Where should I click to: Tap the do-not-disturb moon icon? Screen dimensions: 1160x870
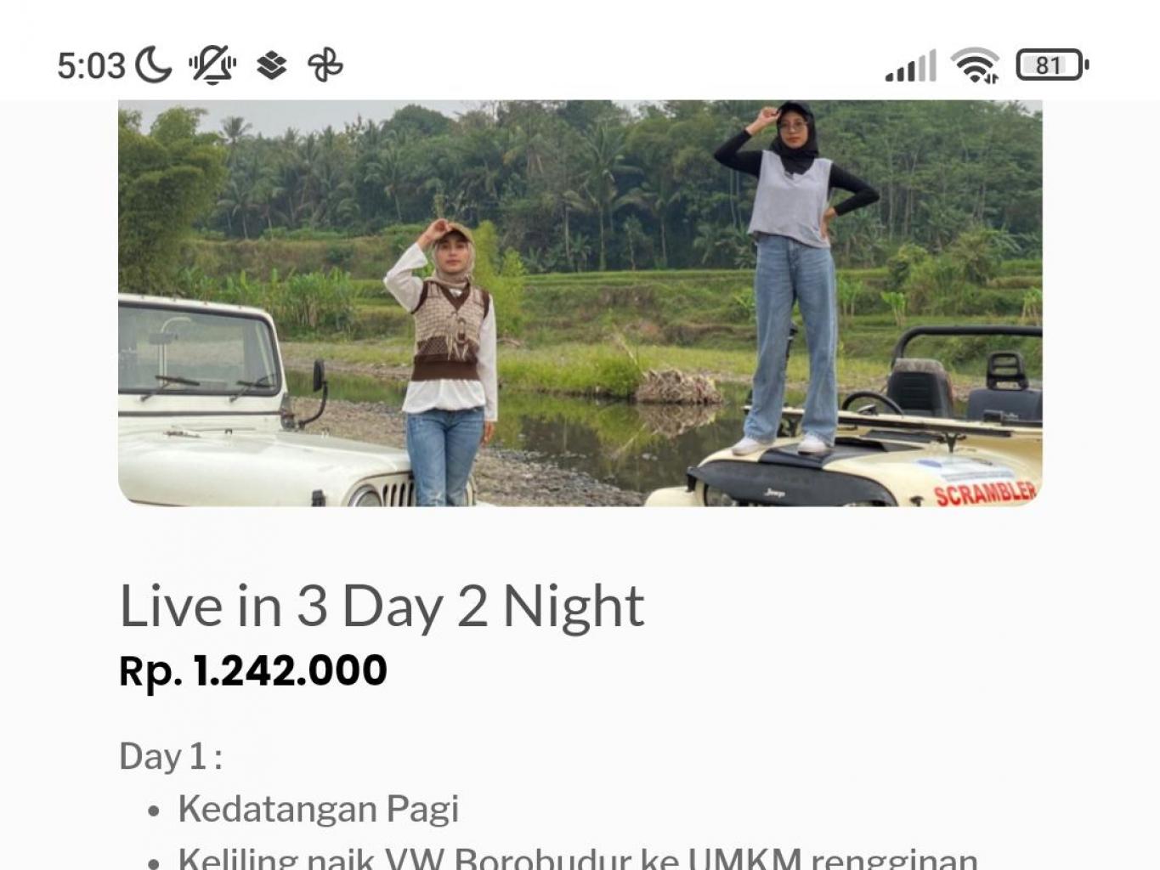[154, 65]
